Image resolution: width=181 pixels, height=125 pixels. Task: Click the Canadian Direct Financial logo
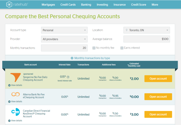click(15, 112)
